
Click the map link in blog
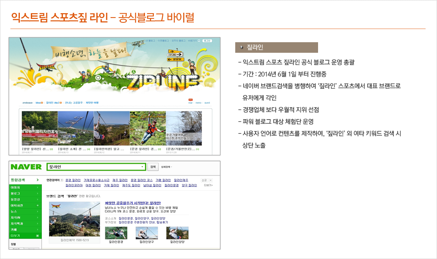click(x=190, y=103)
